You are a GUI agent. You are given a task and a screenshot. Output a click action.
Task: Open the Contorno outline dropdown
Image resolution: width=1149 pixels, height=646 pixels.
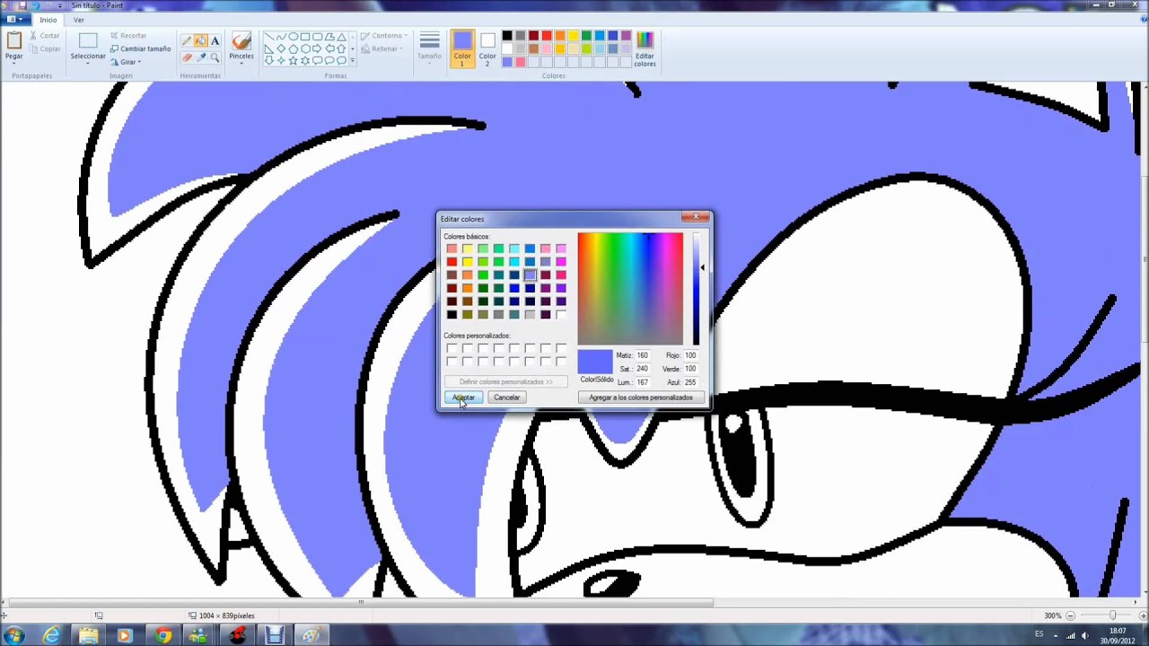click(x=406, y=36)
